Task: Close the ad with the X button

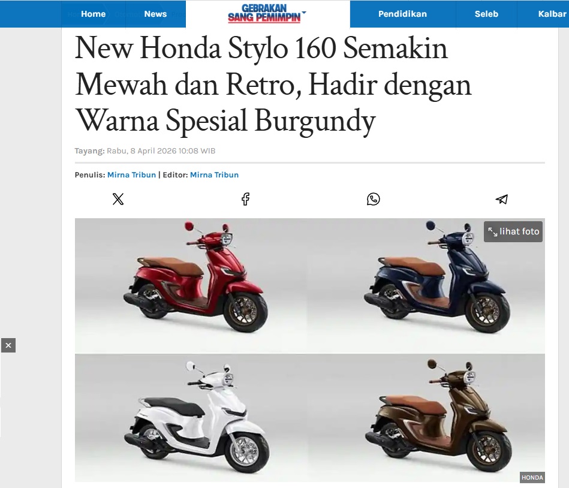Action: (8, 345)
